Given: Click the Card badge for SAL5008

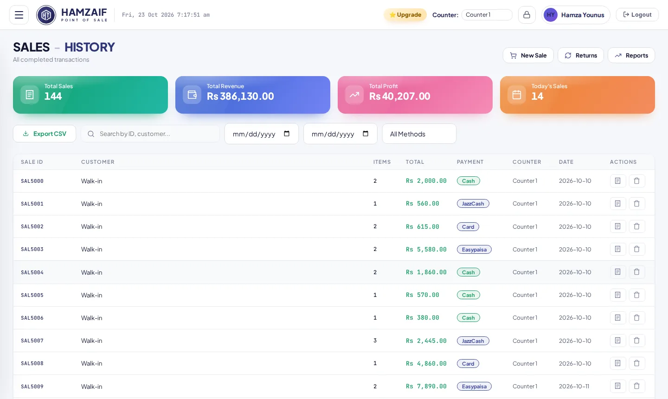Looking at the screenshot, I should coord(468,364).
